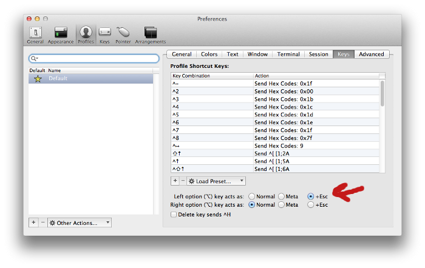Set Right option key to +Esc
425x268 pixels.
[311, 205]
